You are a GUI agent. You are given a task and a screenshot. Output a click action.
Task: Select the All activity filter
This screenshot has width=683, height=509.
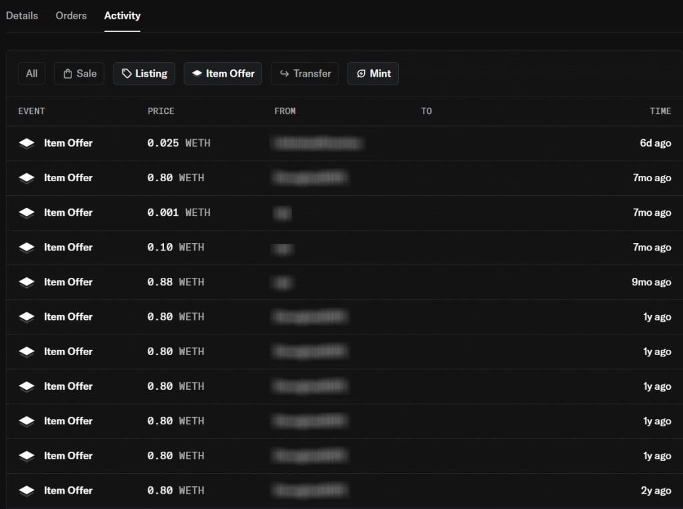click(x=31, y=73)
